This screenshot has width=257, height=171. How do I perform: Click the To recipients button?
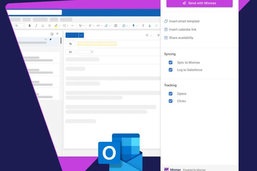tap(70, 44)
